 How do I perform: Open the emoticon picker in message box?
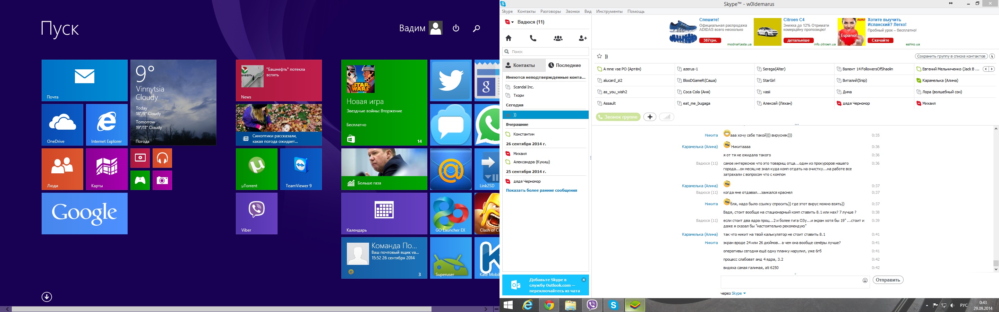pyautogui.click(x=865, y=280)
